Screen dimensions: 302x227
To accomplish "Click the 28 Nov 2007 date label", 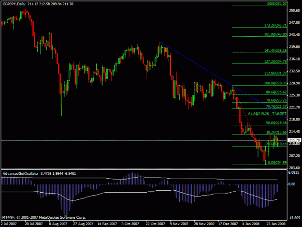I will pyautogui.click(x=204, y=224).
